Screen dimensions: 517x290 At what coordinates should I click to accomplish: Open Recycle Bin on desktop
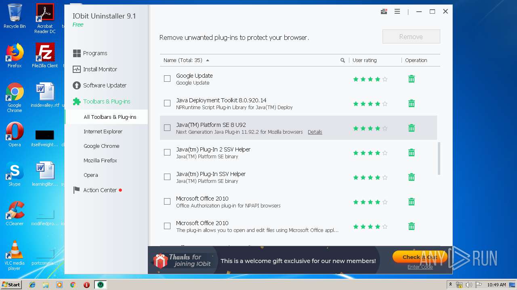(15, 17)
